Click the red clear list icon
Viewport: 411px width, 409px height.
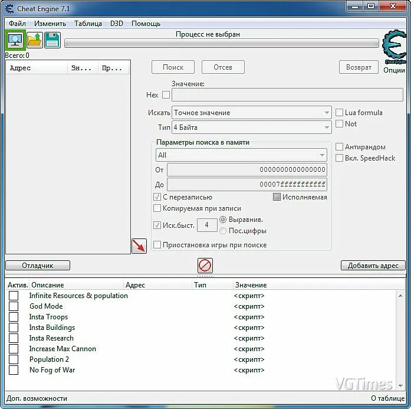(205, 265)
